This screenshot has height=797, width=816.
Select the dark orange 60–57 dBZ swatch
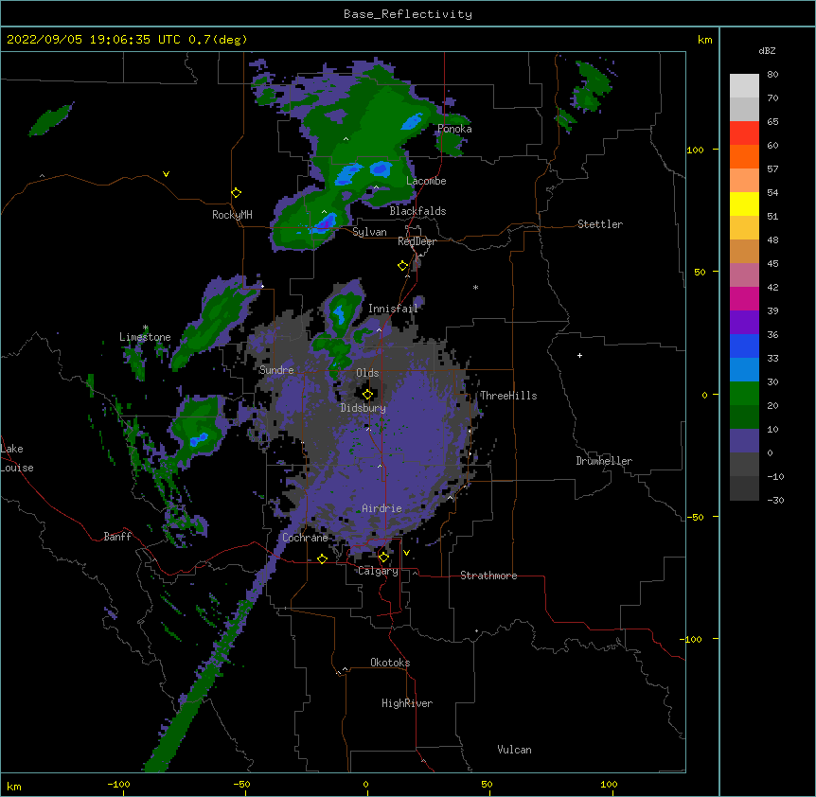pos(744,156)
